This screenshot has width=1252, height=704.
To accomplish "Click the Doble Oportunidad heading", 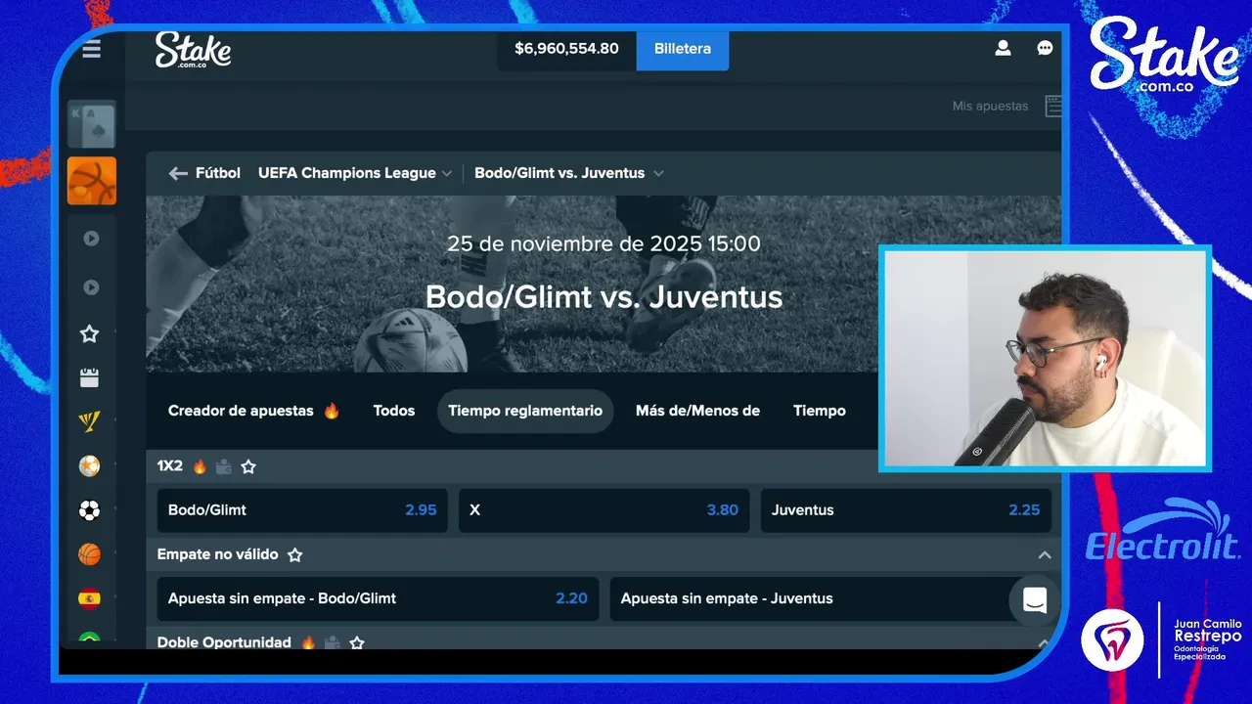I will click(x=224, y=642).
